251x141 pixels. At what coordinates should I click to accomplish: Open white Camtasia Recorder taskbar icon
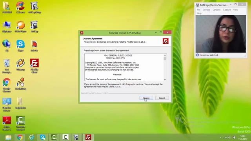[x=65, y=137]
